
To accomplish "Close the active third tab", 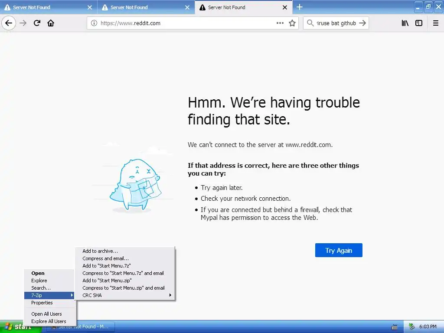I will click(x=285, y=7).
